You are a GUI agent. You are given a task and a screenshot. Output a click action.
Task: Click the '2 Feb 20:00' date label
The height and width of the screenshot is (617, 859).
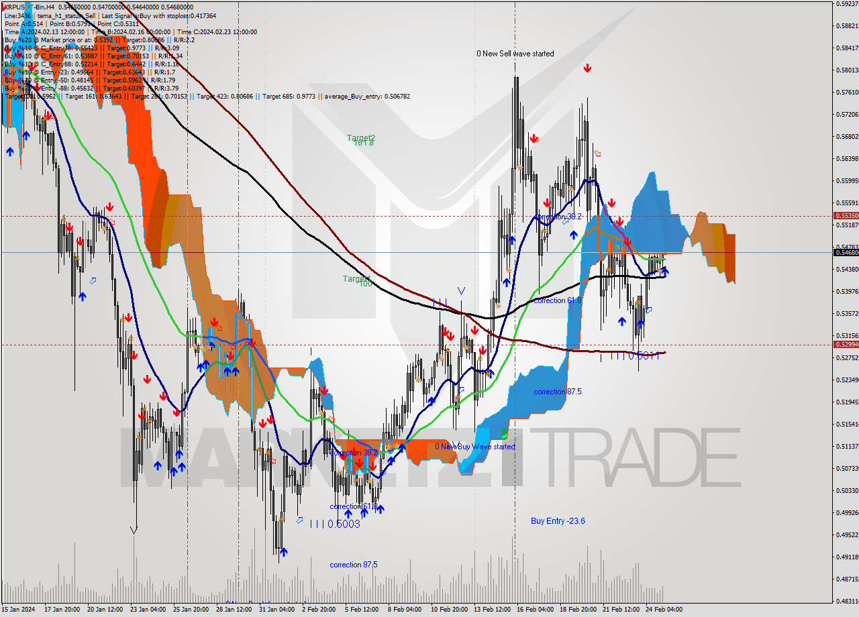click(319, 610)
